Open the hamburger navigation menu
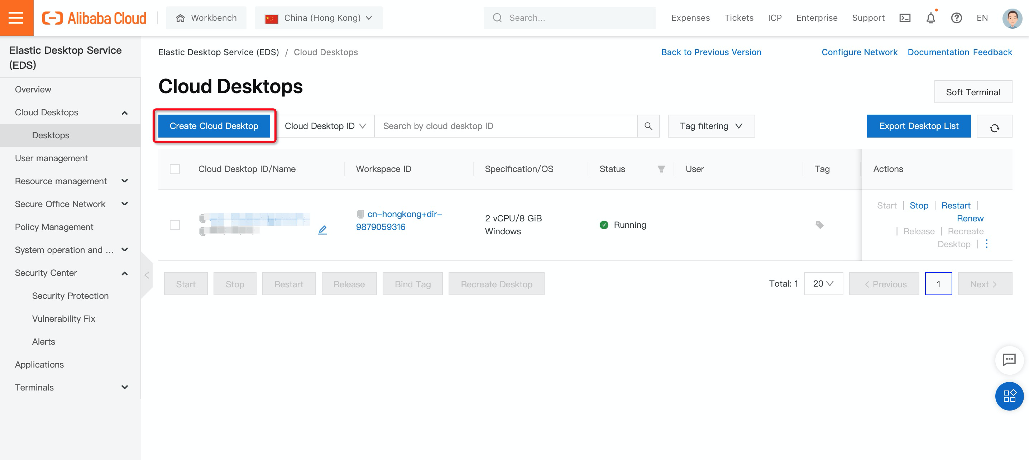 click(x=16, y=18)
